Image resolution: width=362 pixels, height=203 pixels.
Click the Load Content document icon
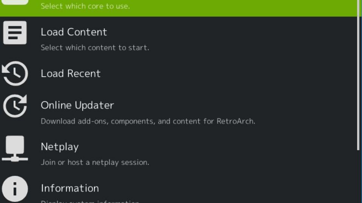(x=15, y=33)
